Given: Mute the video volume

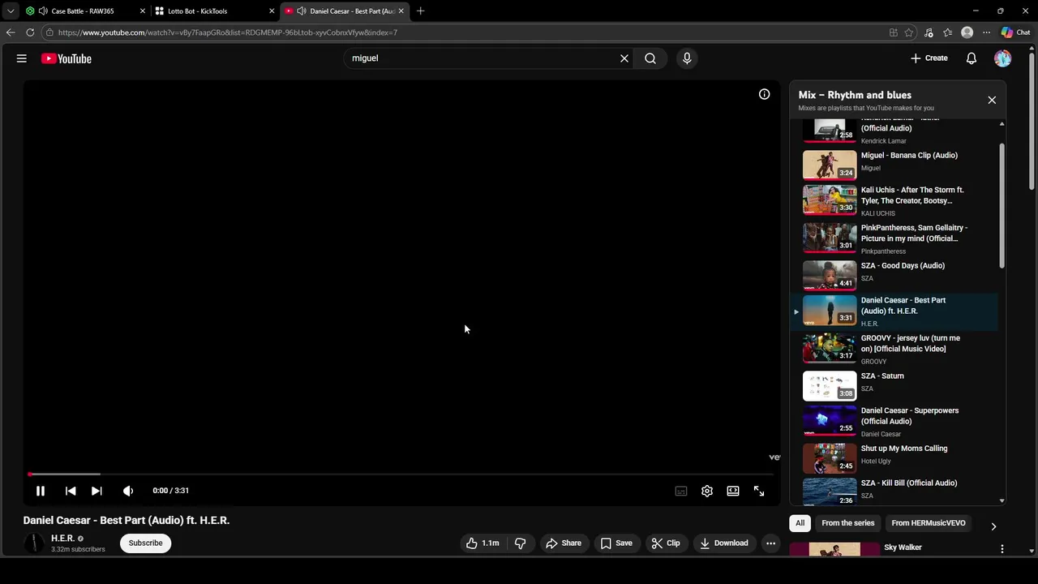Looking at the screenshot, I should [x=127, y=491].
